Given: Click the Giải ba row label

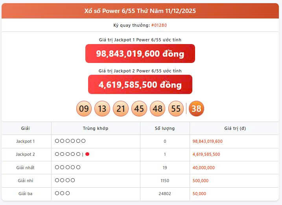Looking at the screenshot, I should 25,194.
